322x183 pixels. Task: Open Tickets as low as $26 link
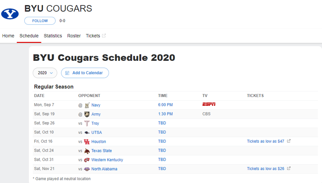point(265,169)
